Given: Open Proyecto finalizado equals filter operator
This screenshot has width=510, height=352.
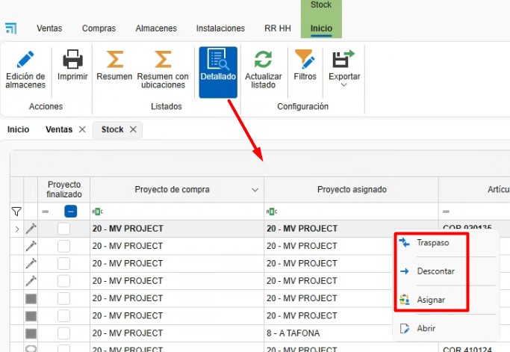Looking at the screenshot, I should tap(46, 211).
